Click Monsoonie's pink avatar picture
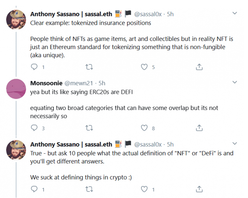Screen dimensions: 248x198 (x=16, y=89)
